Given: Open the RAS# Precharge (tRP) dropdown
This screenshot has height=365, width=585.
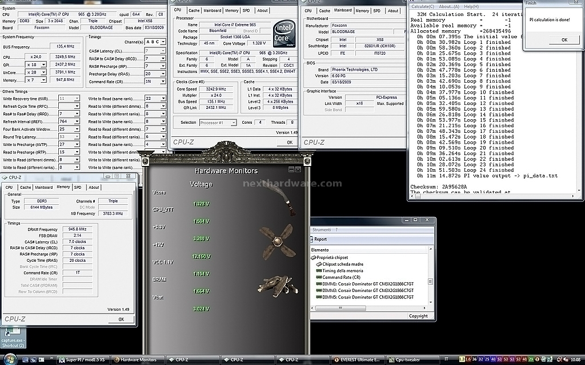Looking at the screenshot, I should (x=155, y=66).
